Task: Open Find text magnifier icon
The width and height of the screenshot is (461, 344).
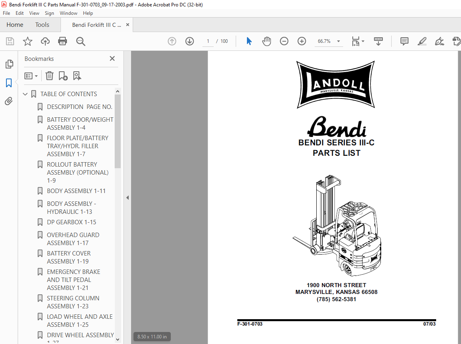Action: pos(81,41)
